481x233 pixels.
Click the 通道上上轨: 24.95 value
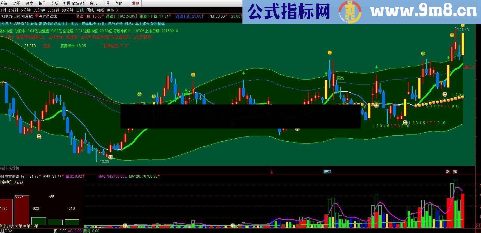(x=120, y=16)
